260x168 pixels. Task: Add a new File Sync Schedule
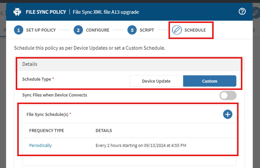point(227,114)
